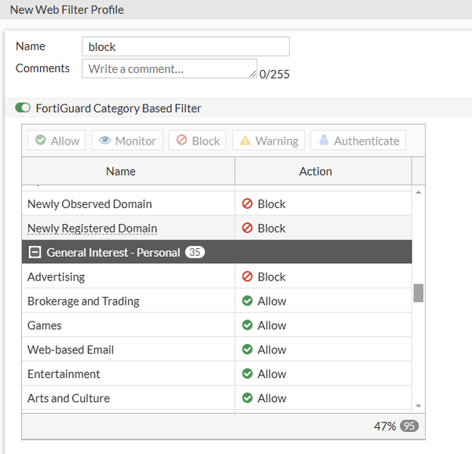The width and height of the screenshot is (472, 454).
Task: Click the allow icon for Brokerage and Trading
Action: [x=247, y=301]
